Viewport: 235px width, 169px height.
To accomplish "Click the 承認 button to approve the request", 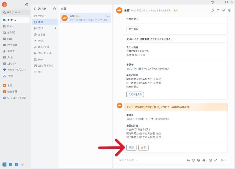I will point(131,148).
